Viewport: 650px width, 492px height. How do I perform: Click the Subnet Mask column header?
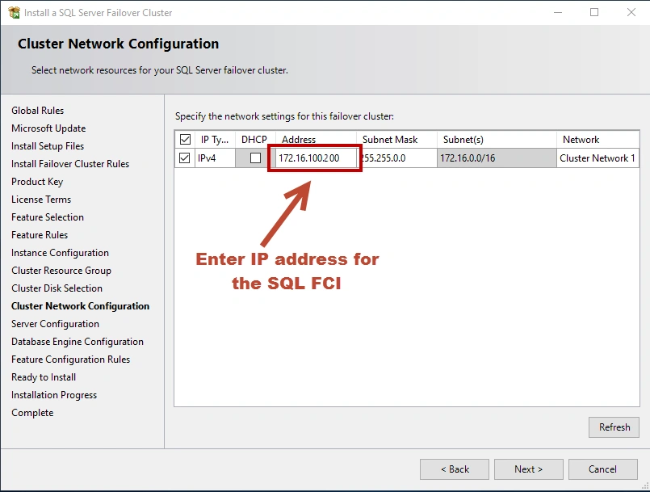pyautogui.click(x=390, y=140)
